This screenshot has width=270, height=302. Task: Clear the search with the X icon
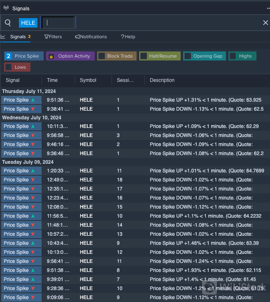point(265,23)
